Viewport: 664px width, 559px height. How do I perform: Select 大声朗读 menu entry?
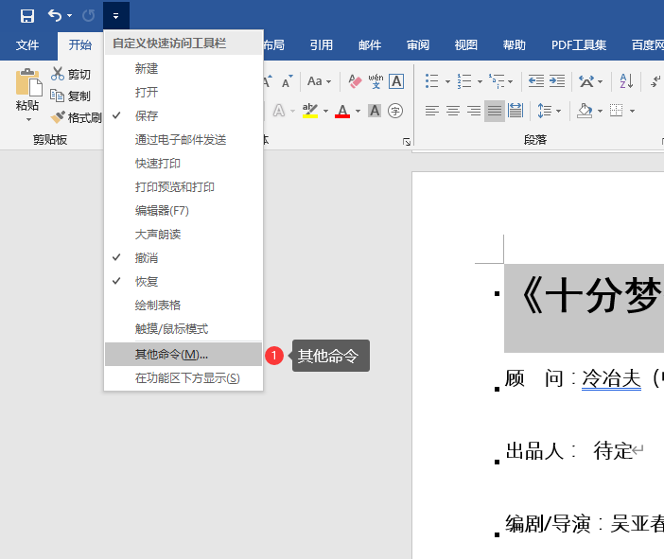(183, 235)
